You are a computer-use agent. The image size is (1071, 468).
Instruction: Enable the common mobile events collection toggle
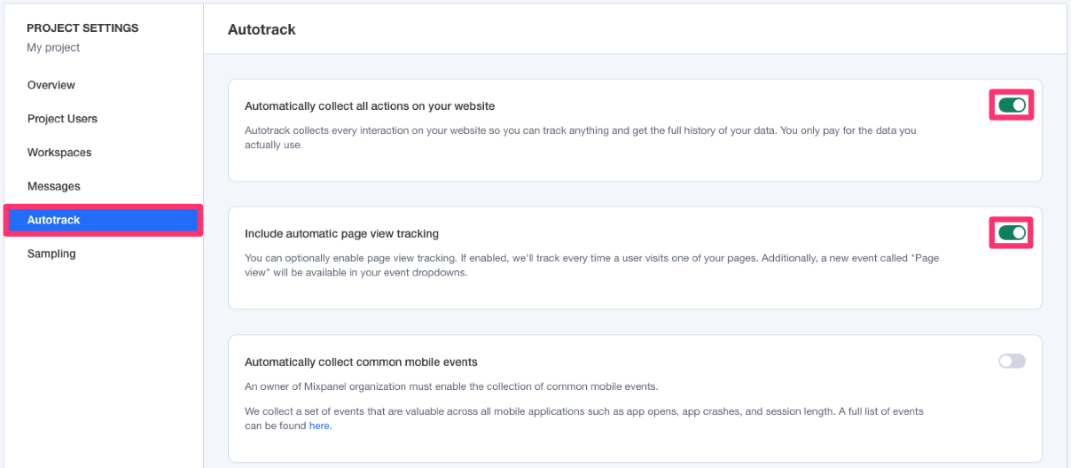coord(1012,361)
